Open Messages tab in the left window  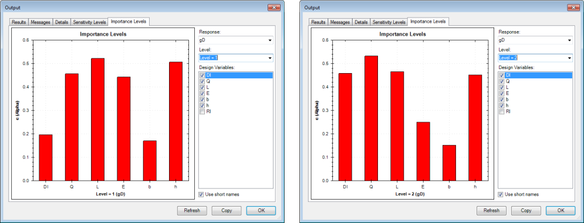tap(40, 22)
